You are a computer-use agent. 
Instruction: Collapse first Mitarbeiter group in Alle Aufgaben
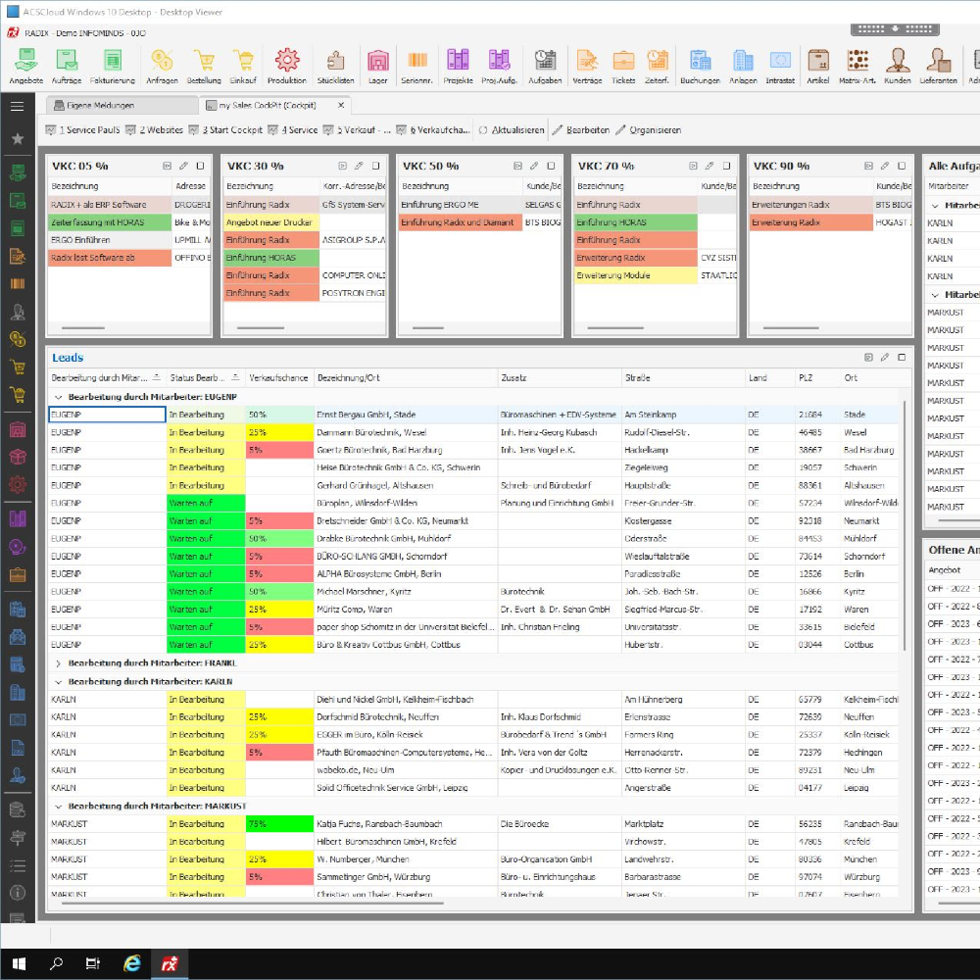[x=935, y=205]
